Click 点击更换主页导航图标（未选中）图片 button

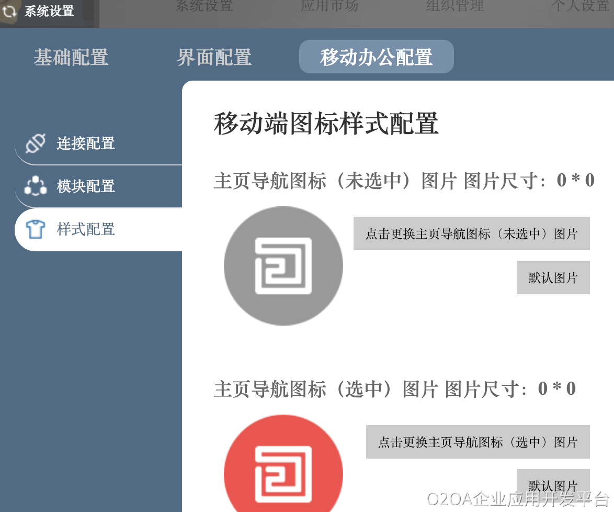471,233
